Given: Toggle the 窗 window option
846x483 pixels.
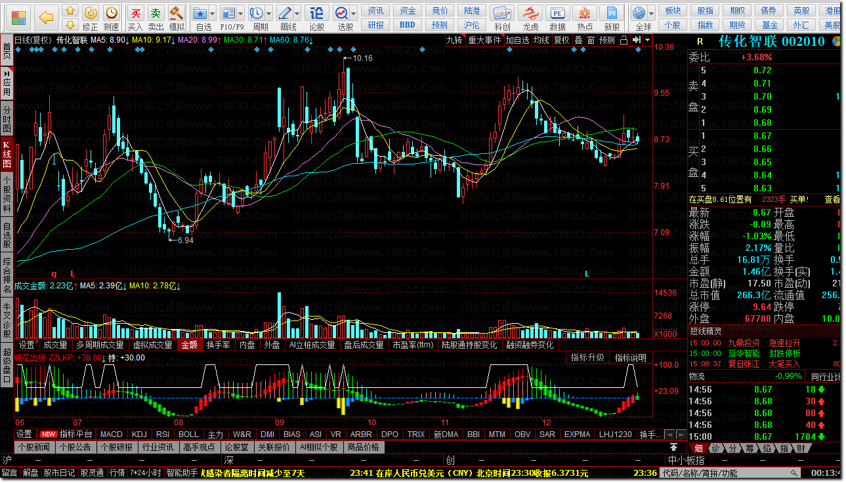Looking at the screenshot, I should pyautogui.click(x=591, y=40).
